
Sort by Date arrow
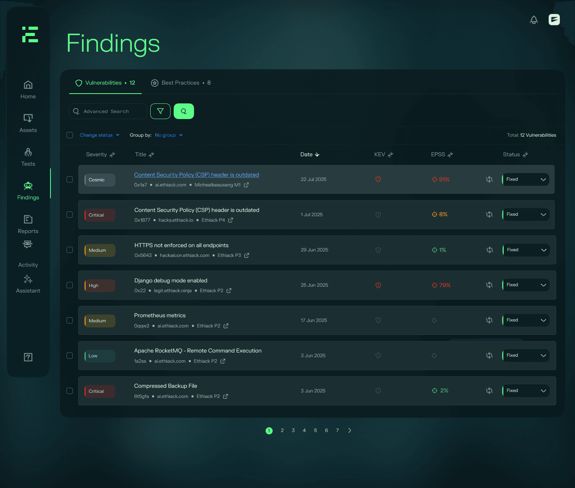pyautogui.click(x=317, y=155)
